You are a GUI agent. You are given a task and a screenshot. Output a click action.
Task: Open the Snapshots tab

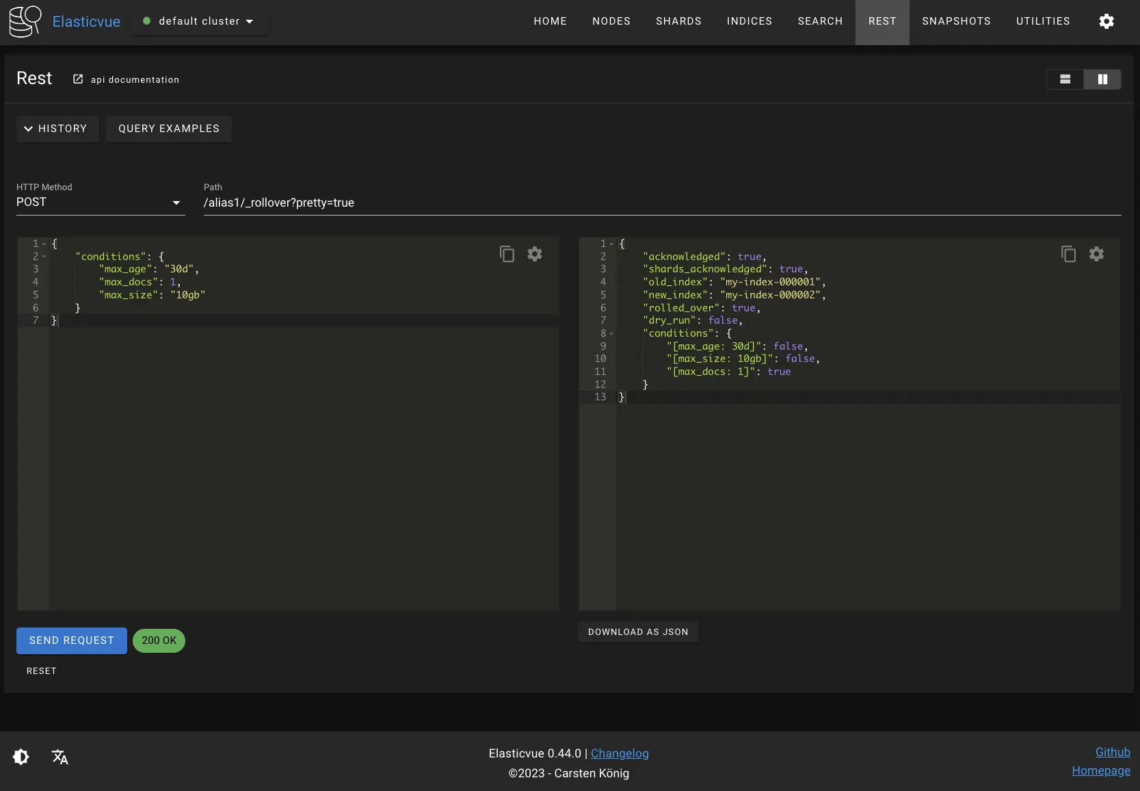(x=955, y=21)
